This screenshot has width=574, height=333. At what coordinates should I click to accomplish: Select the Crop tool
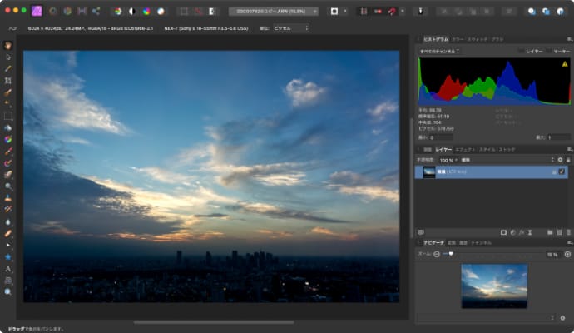click(8, 81)
